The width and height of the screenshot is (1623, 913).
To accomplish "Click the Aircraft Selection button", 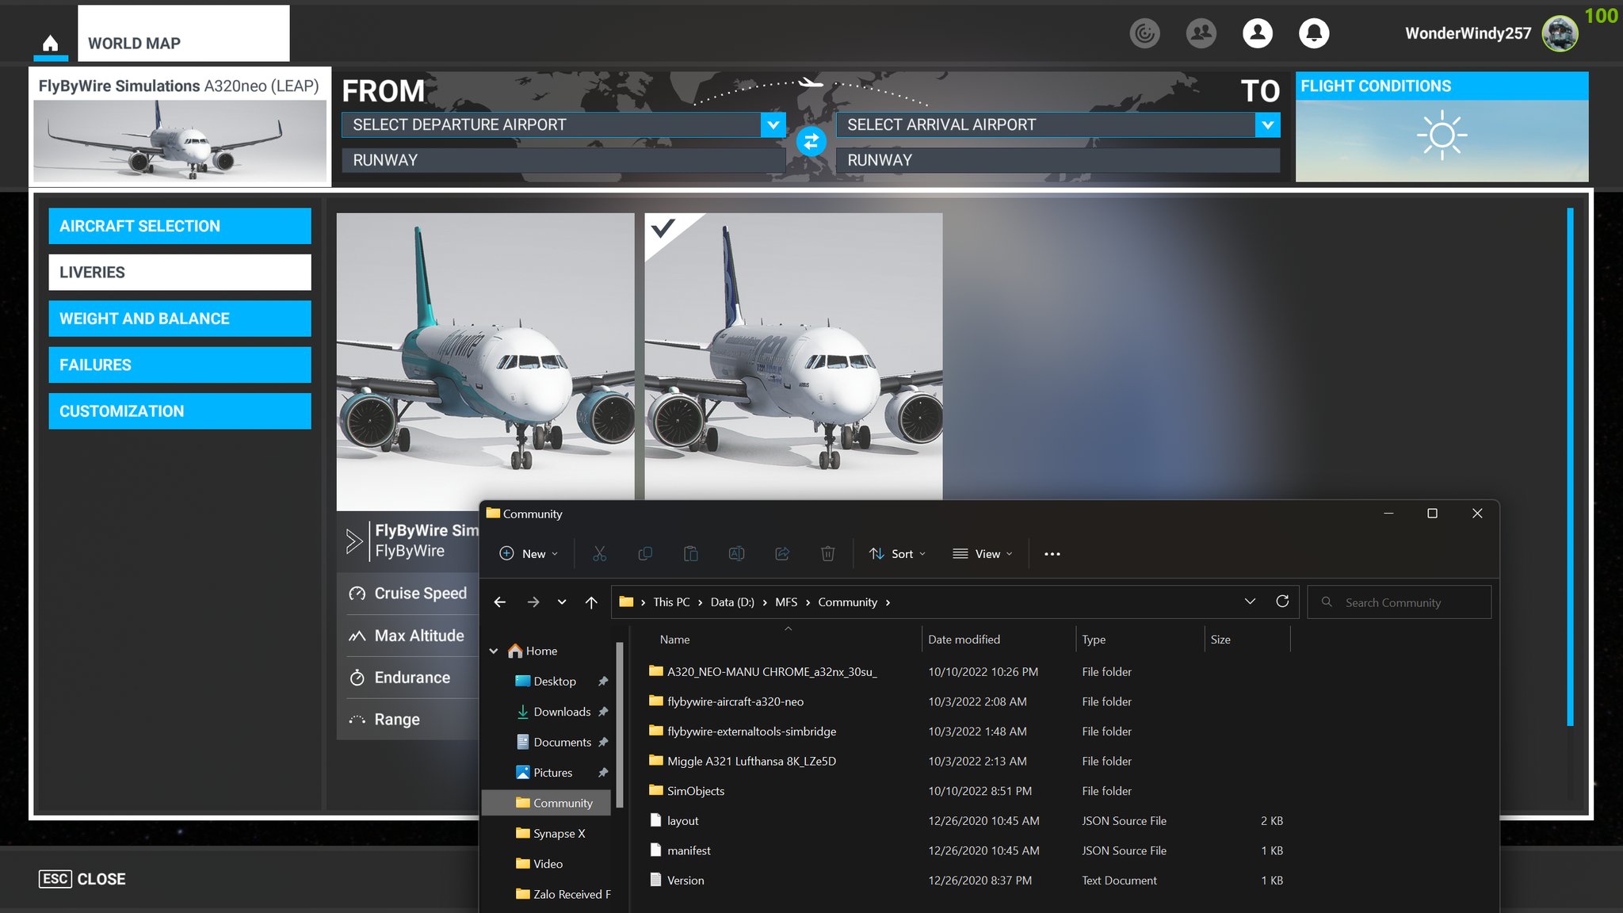I will coord(180,226).
